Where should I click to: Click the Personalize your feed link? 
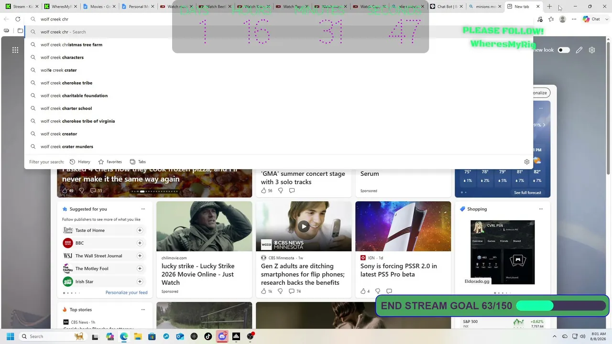[x=126, y=292]
